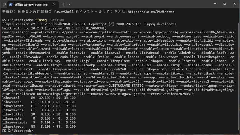240x135 pixels.
Task: Select the 管理者: Windows PowerShell tab
Action: pos(31,4)
